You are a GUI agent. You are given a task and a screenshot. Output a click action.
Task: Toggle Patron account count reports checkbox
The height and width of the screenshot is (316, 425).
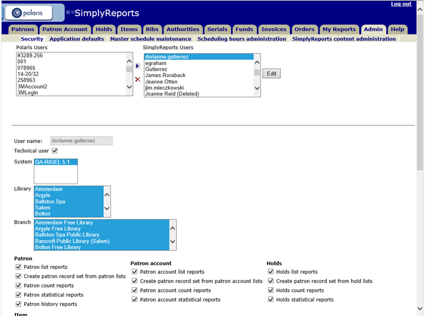coord(134,290)
